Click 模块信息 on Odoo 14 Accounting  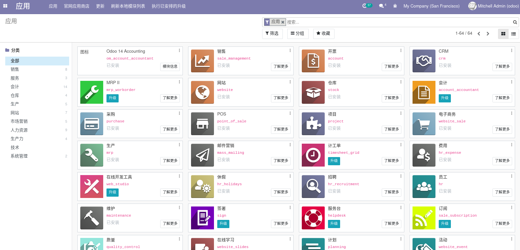[170, 66]
